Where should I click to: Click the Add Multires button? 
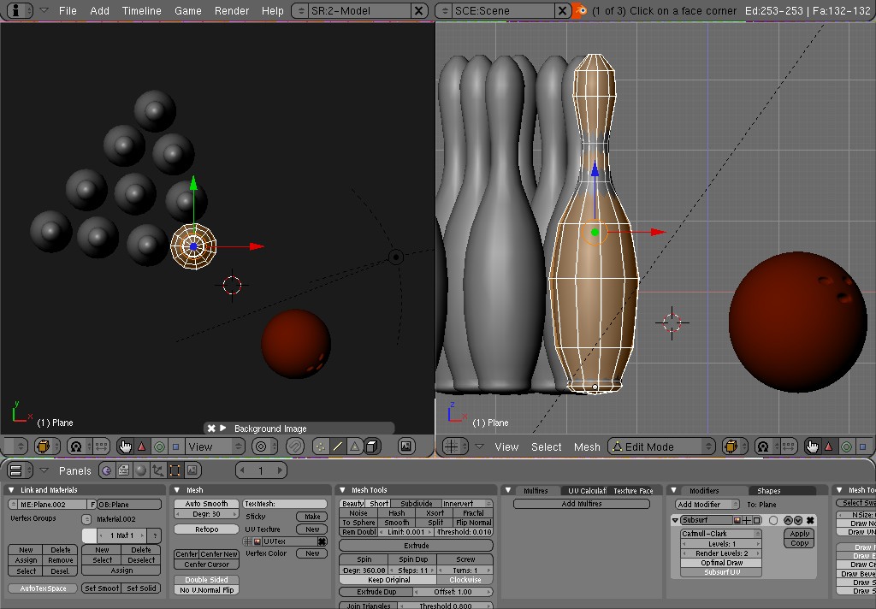point(582,504)
